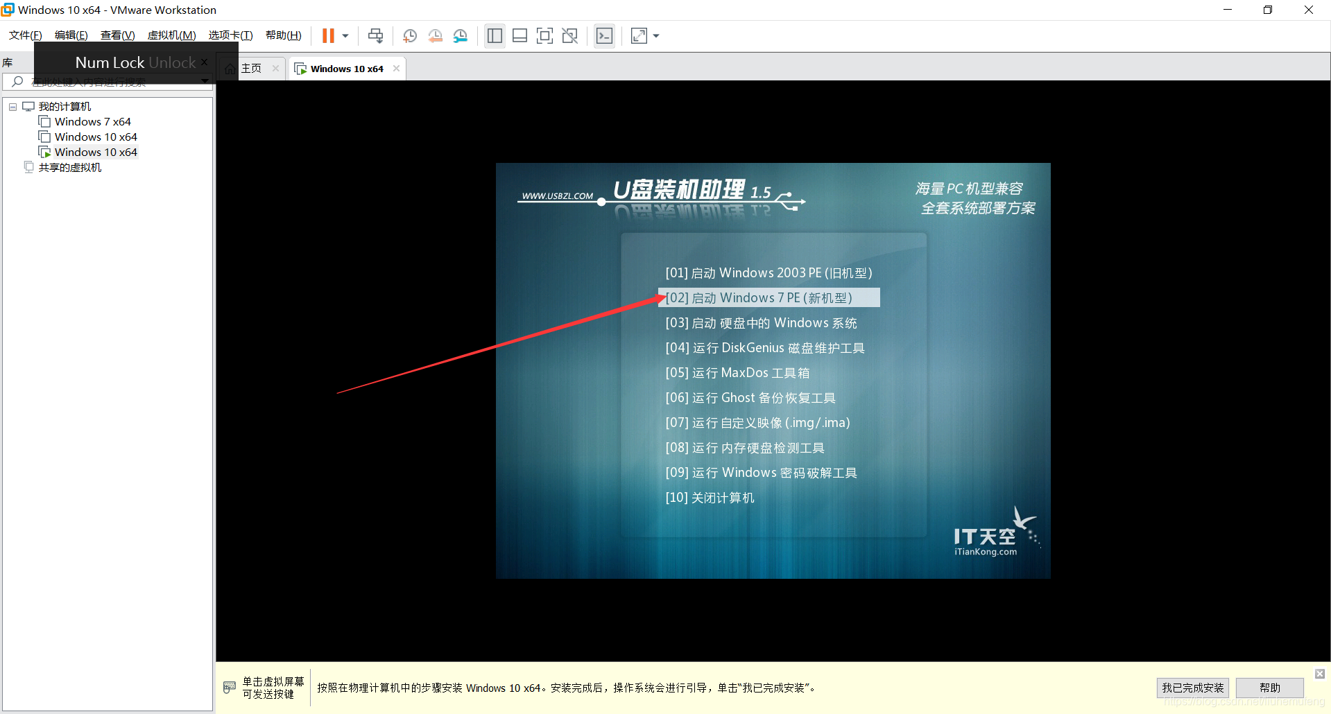Click the library search magnifier icon
Image resolution: width=1331 pixels, height=714 pixels.
17,82
